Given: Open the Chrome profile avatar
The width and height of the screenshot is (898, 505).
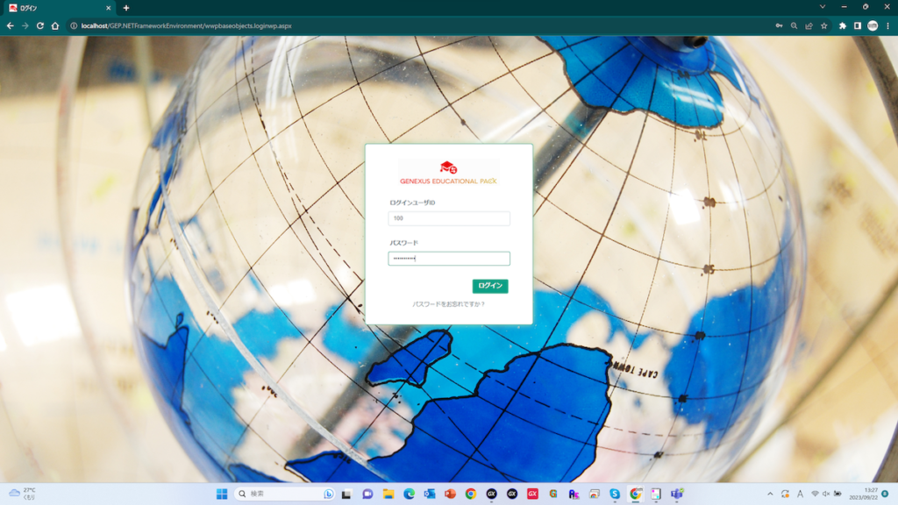Looking at the screenshot, I should tap(873, 25).
